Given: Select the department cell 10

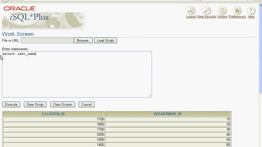Looking at the screenshot, I should click(x=168, y=119).
